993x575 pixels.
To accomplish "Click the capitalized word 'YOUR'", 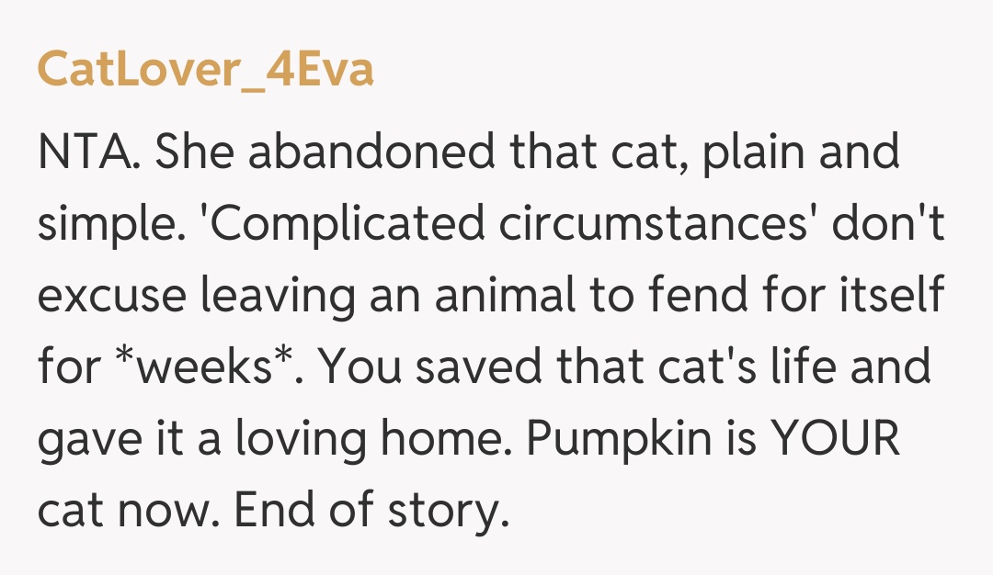I will click(x=833, y=439).
